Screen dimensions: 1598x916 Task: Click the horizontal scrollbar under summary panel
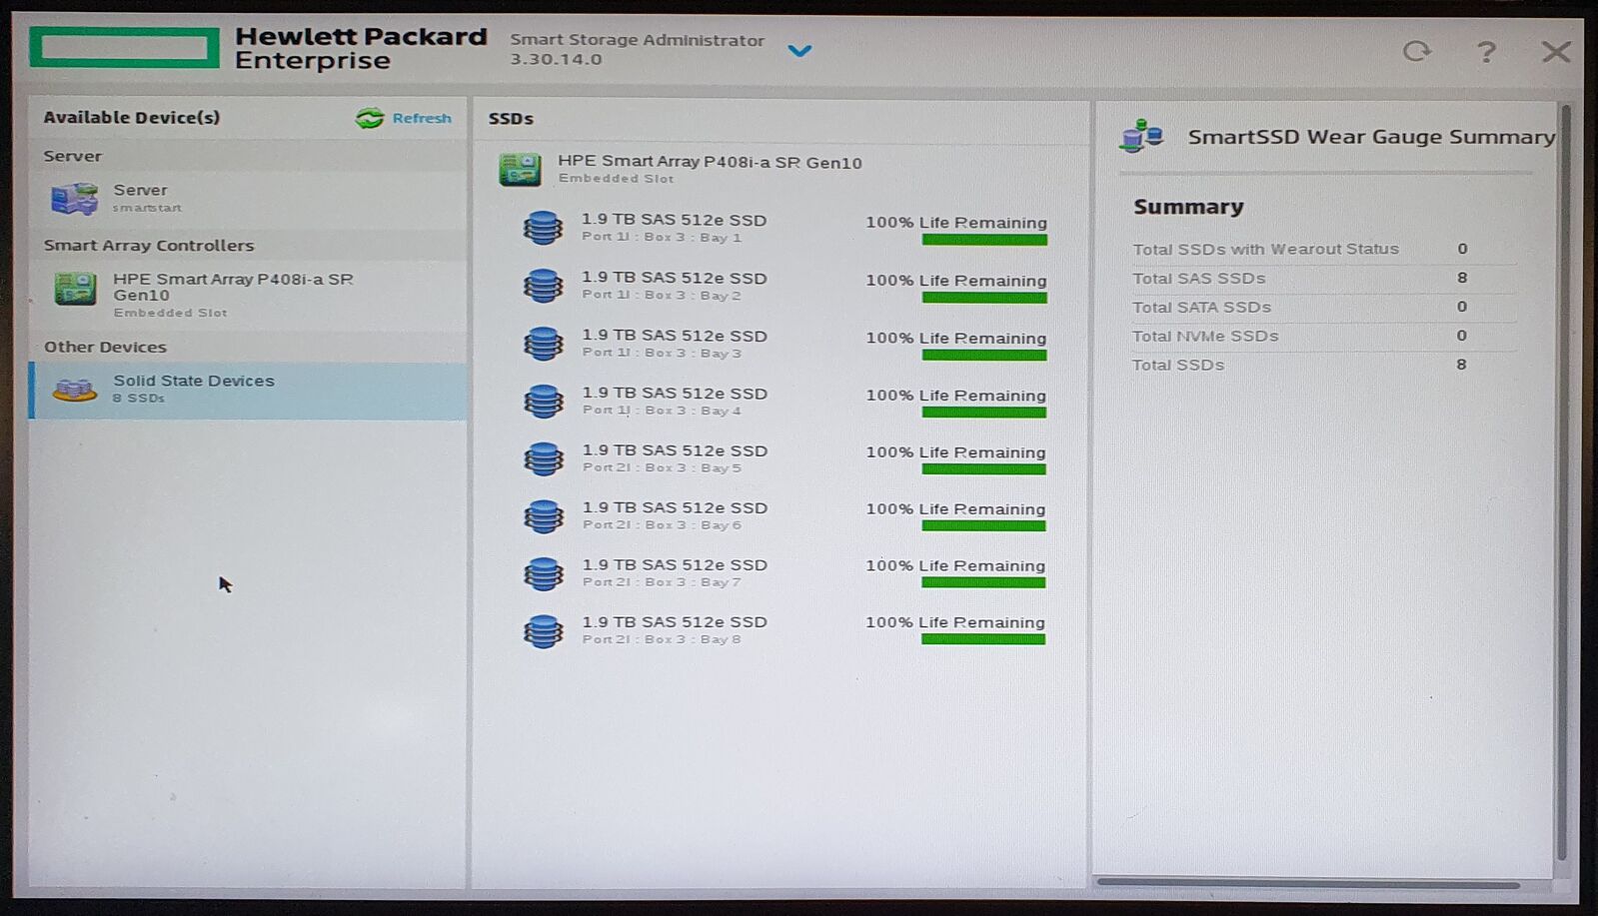coord(1309,883)
